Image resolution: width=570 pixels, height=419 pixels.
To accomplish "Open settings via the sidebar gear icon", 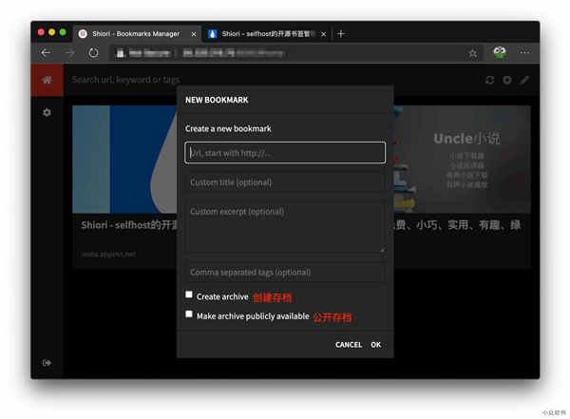I will (x=47, y=113).
